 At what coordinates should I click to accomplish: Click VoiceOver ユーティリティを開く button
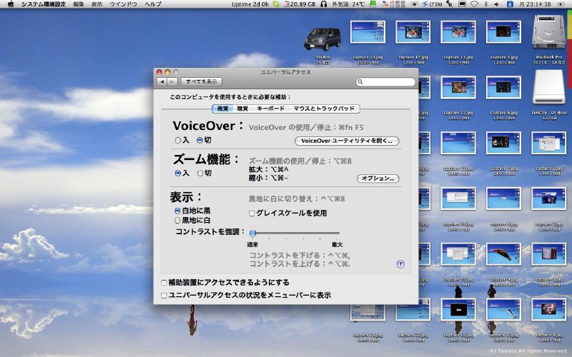point(347,141)
